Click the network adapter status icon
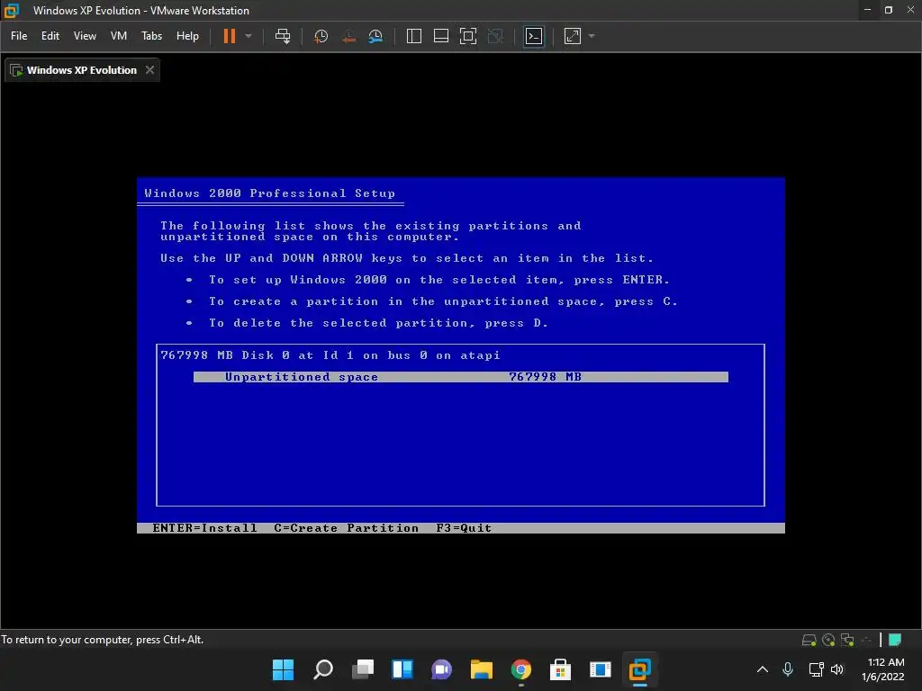922x691 pixels. 847,640
